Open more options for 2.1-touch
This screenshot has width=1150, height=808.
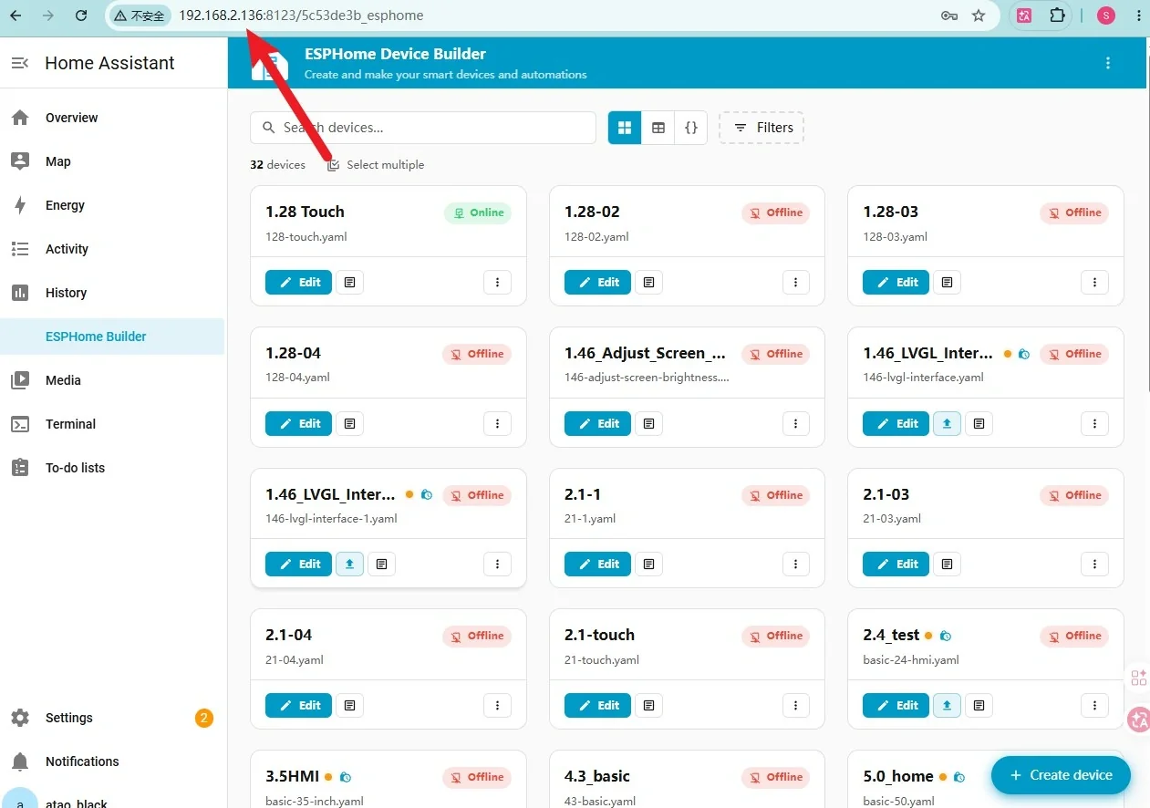click(796, 705)
